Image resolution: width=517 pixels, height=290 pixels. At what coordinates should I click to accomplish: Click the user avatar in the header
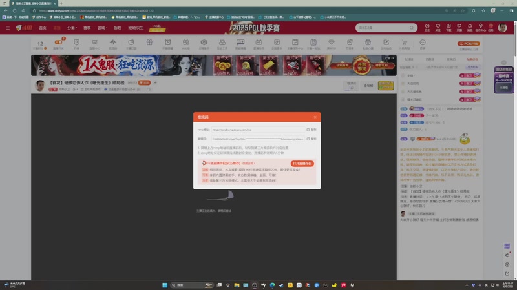point(503,28)
